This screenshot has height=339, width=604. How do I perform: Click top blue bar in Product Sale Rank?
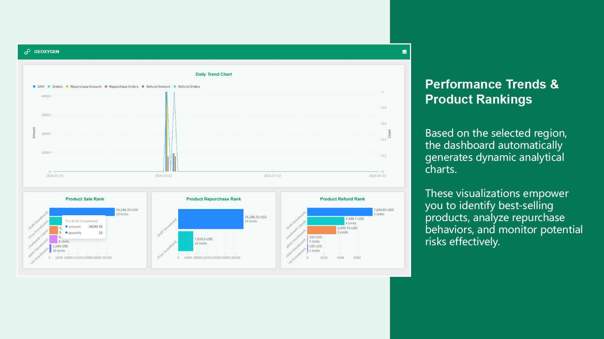pos(82,212)
